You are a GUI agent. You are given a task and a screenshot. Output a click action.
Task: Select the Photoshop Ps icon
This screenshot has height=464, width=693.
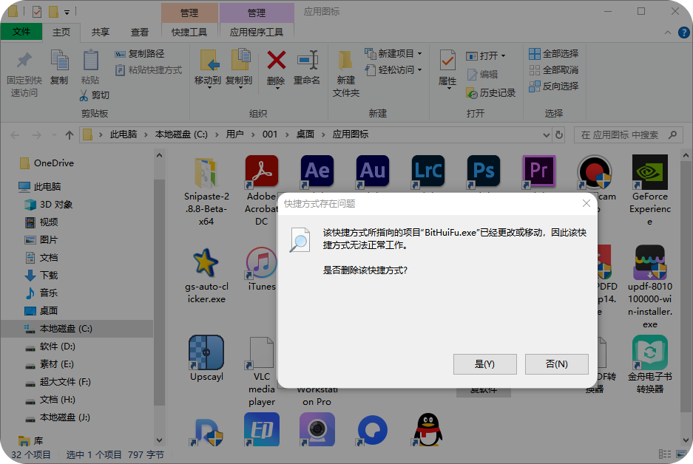(484, 171)
